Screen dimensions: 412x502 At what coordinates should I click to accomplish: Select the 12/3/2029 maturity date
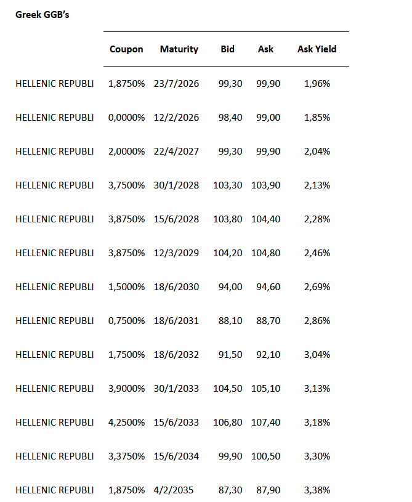click(x=179, y=253)
